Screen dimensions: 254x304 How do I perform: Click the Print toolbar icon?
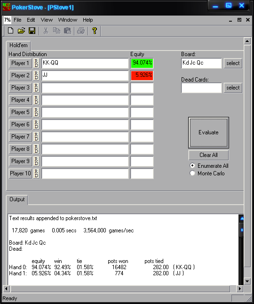pos(81,31)
